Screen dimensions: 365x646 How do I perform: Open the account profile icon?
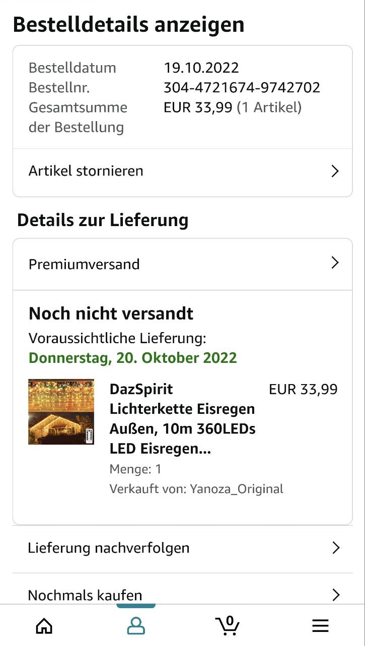136,626
